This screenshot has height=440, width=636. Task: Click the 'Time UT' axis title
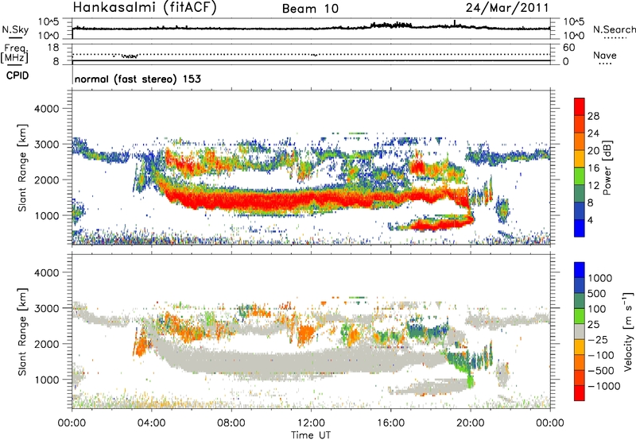coord(311,435)
